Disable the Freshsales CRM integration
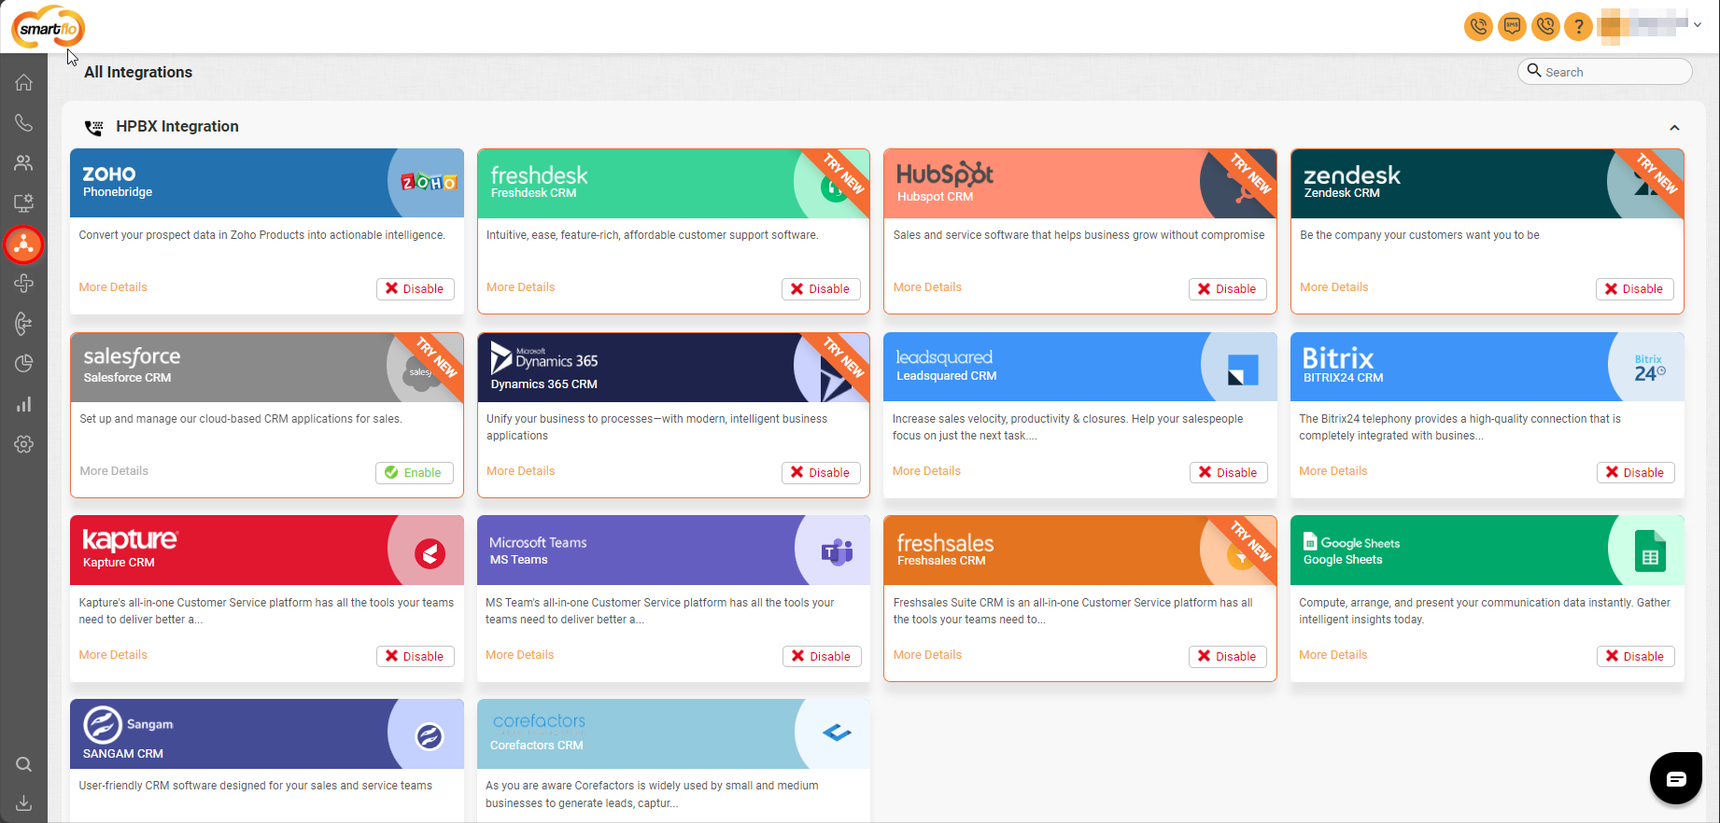Screen dimensions: 1720x823 pos(1228,657)
